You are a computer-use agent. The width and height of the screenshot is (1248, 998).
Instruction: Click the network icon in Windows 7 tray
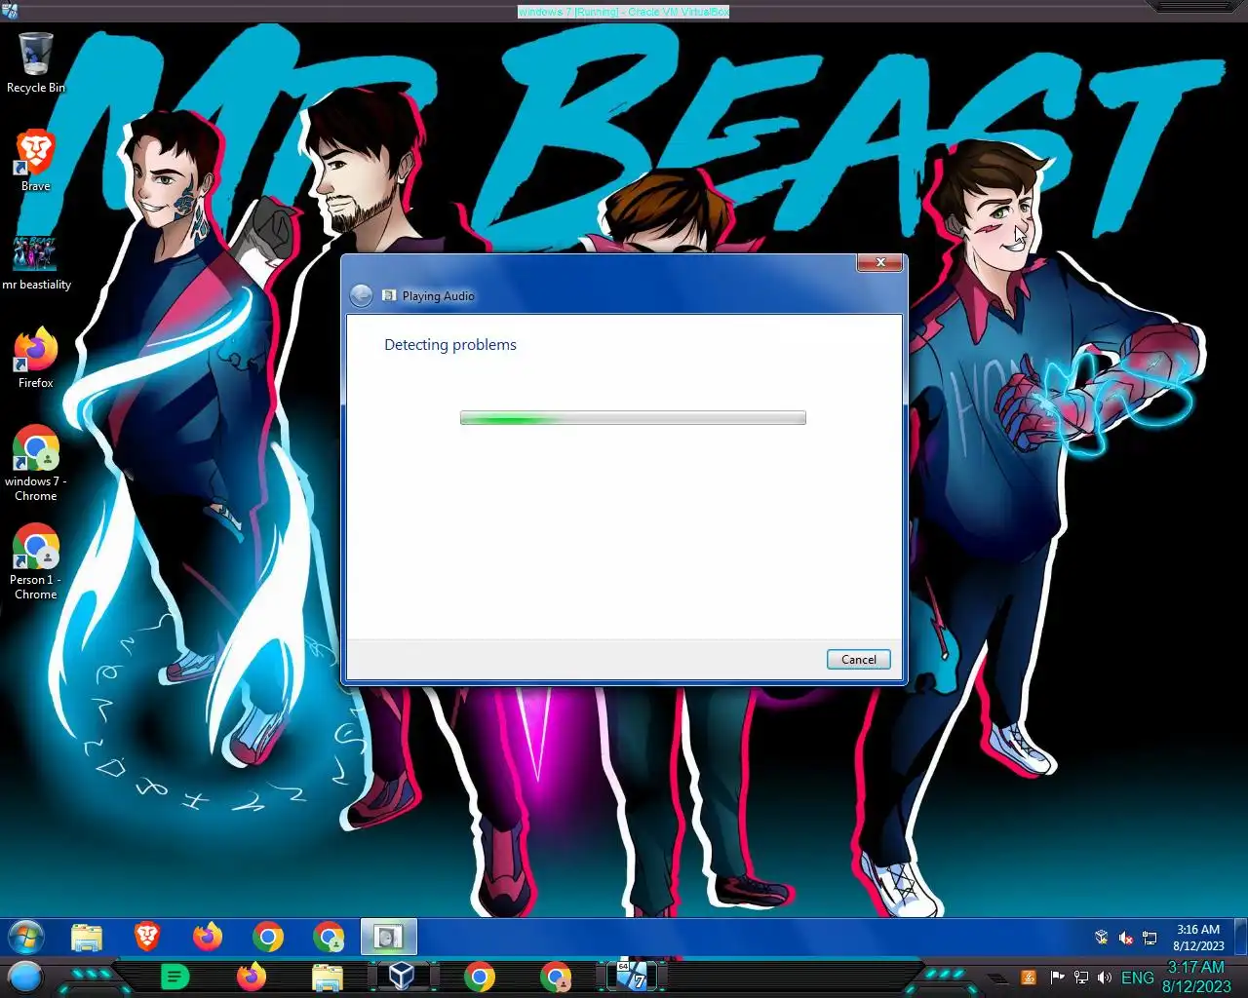click(x=1150, y=938)
